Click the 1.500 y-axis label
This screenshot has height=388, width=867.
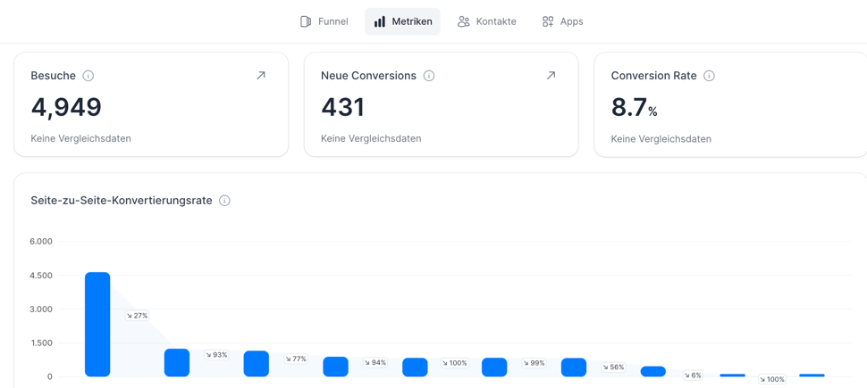pos(42,343)
